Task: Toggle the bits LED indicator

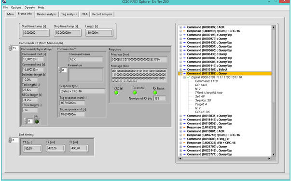Action: [x=37, y=121]
